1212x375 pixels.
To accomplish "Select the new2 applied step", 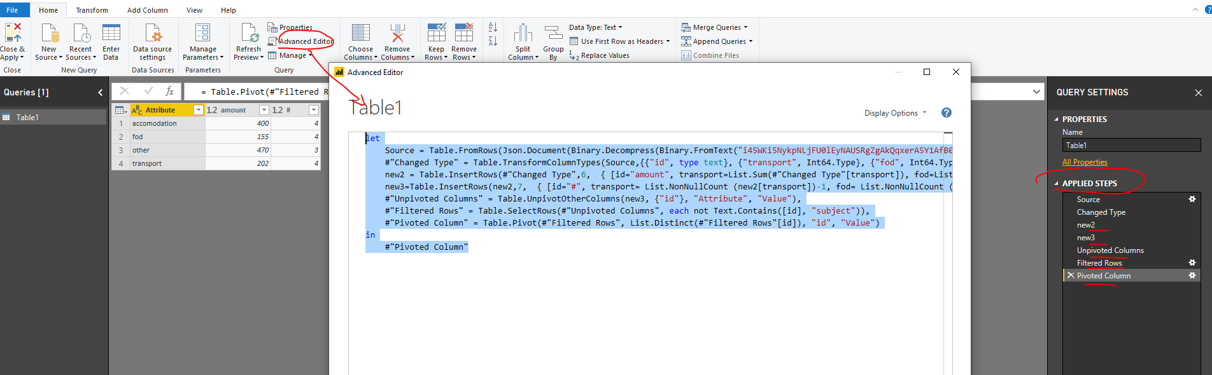I will [1086, 225].
